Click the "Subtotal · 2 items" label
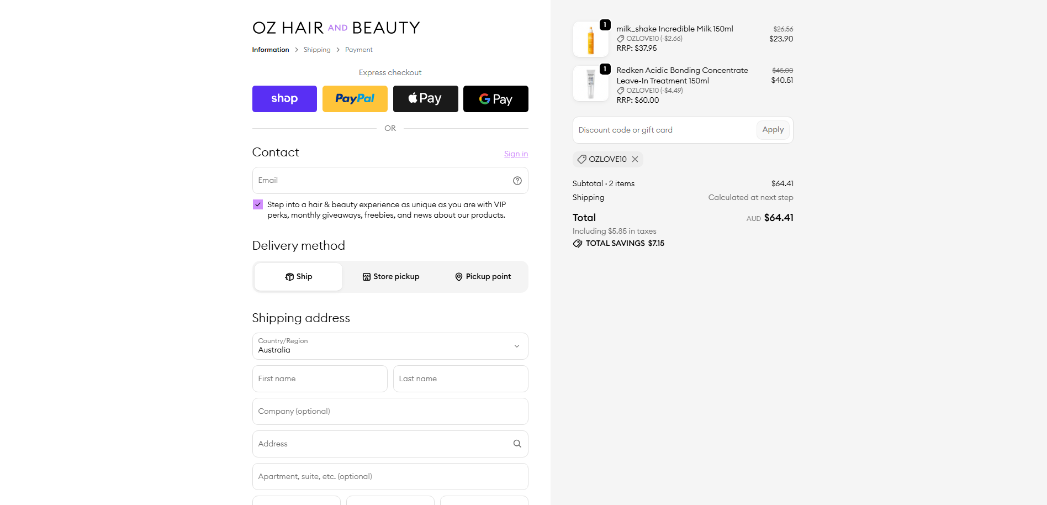Viewport: 1047px width, 505px height. 604,184
